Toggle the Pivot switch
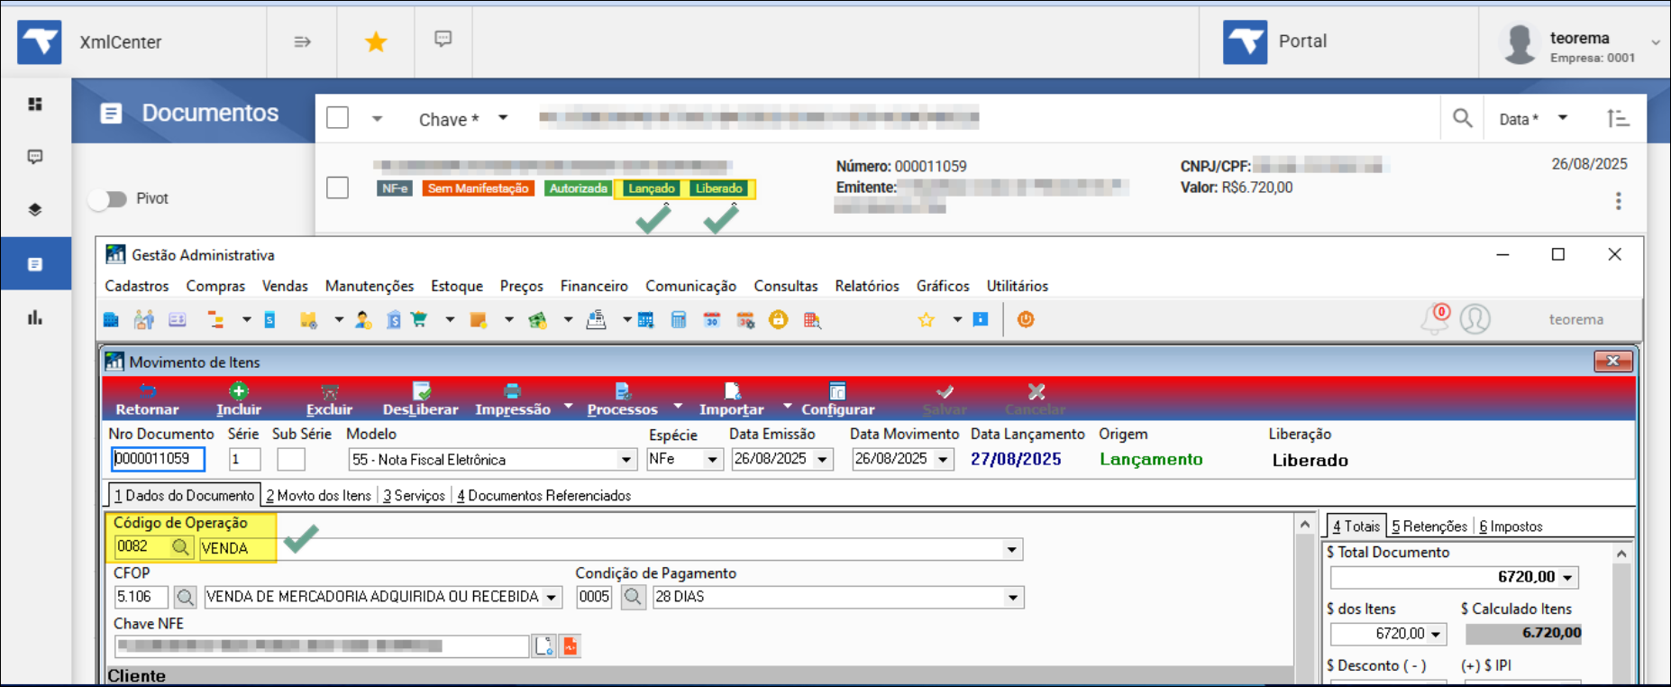Image resolution: width=1671 pixels, height=687 pixels. [108, 199]
